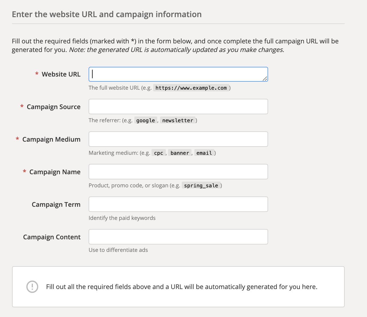Click the banner example code

click(179, 153)
